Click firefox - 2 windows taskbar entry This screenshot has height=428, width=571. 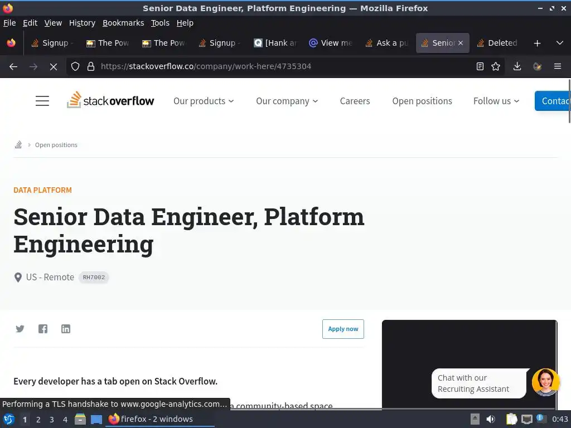click(160, 419)
